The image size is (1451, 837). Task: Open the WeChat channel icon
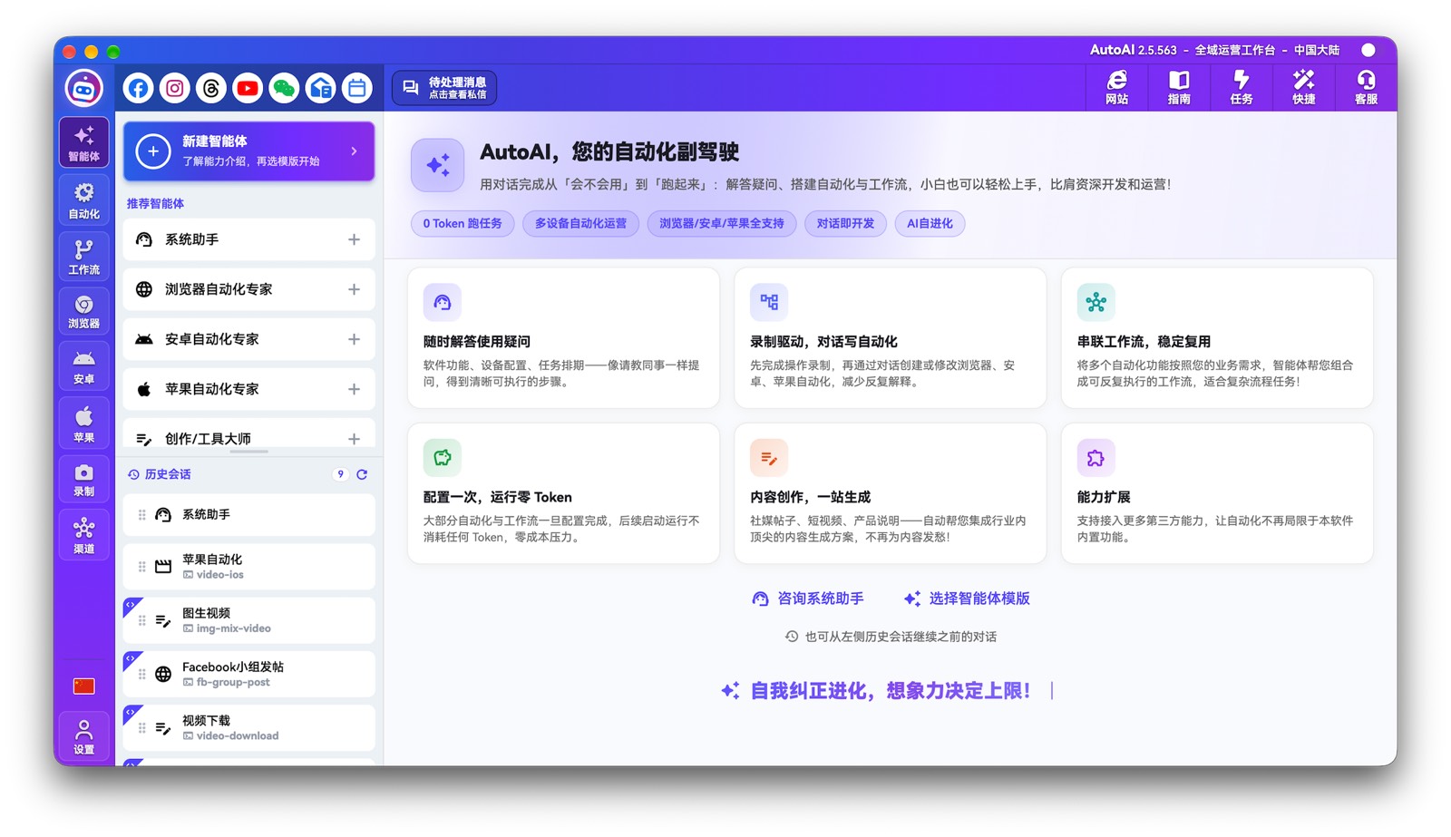(284, 88)
